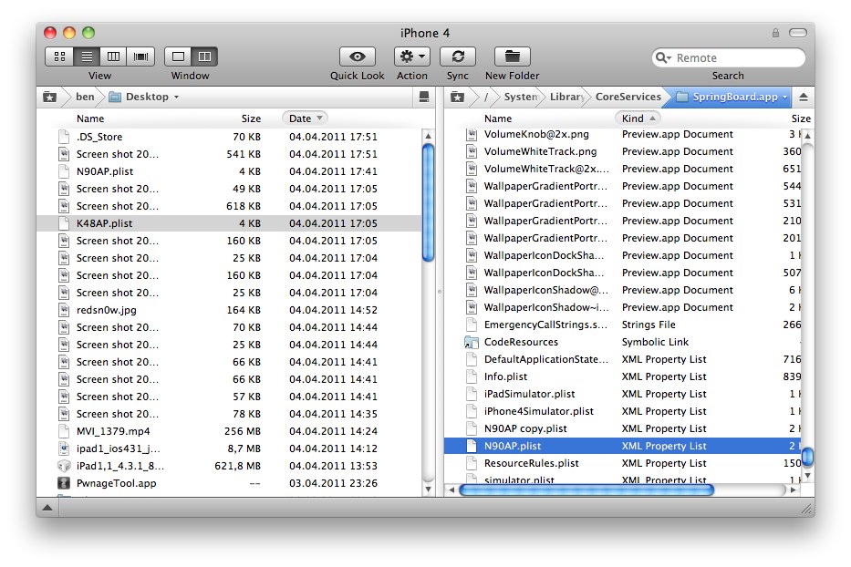Open favorites star in left pane
851x567 pixels.
click(50, 98)
